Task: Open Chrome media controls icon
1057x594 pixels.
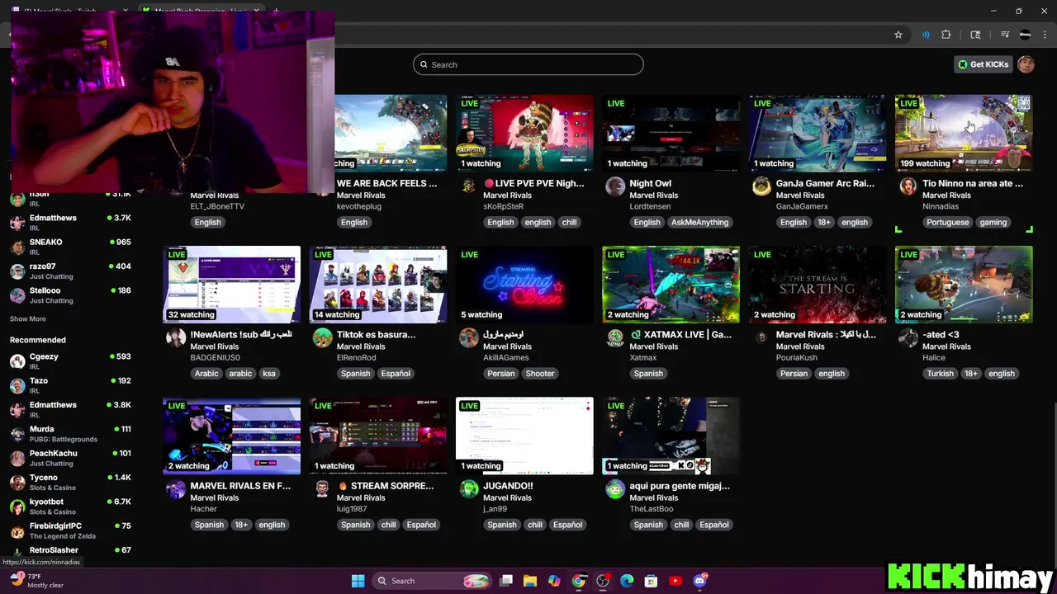Action: (x=1005, y=35)
